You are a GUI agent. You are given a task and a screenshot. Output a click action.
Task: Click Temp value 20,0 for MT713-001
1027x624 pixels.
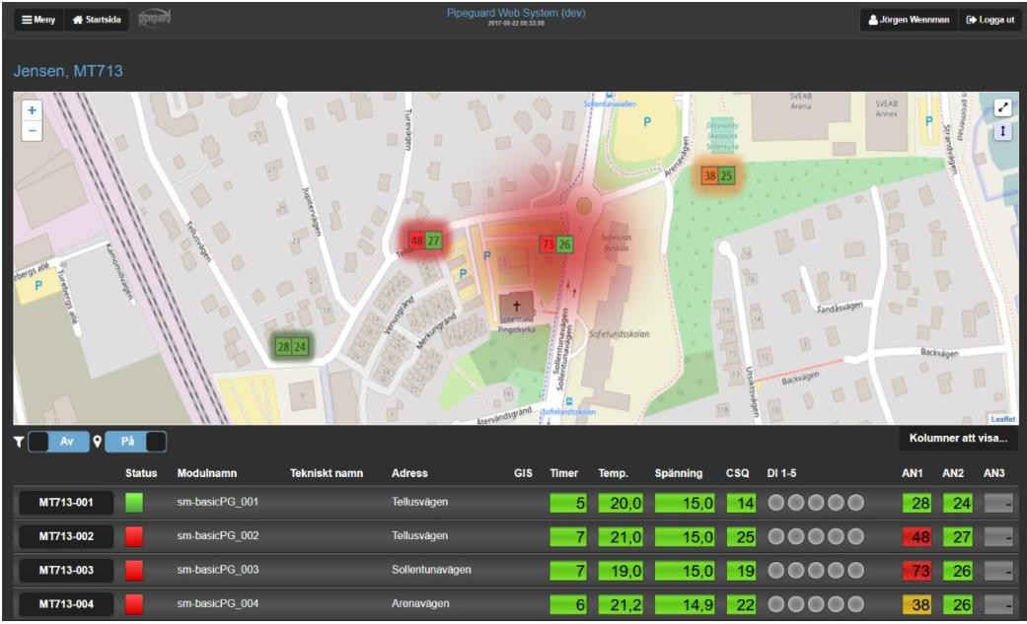621,503
